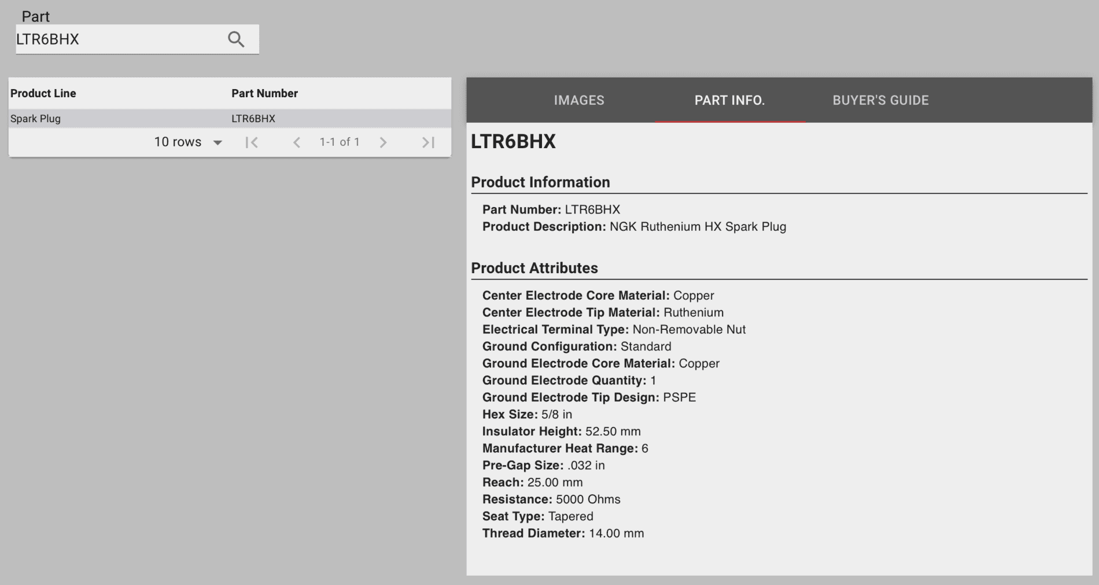The height and width of the screenshot is (585, 1099).
Task: Go to last page of results
Action: tap(428, 142)
